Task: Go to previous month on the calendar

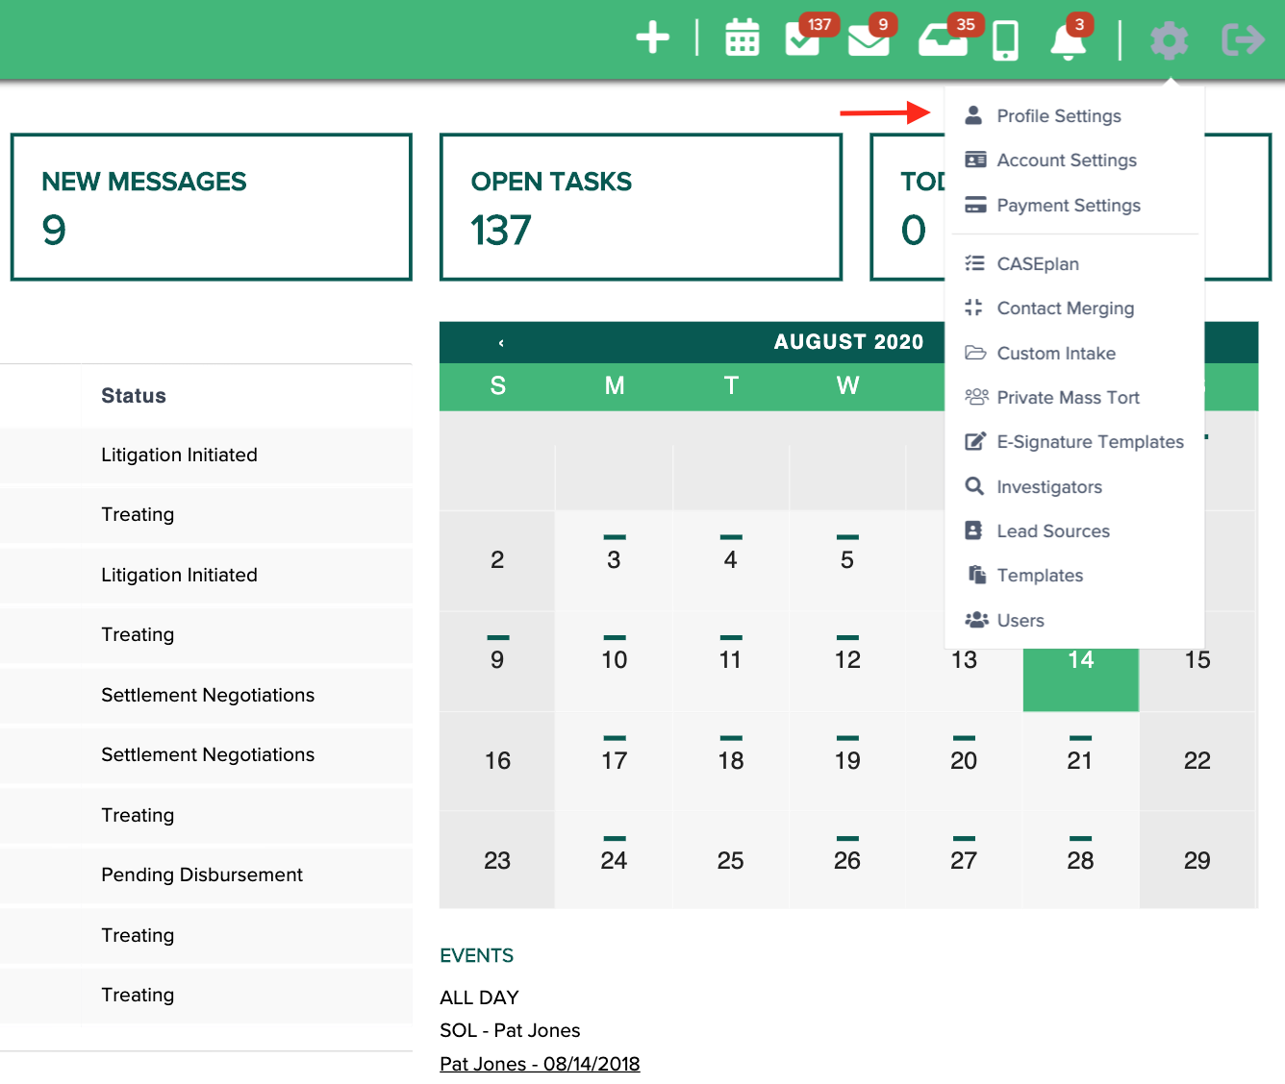Action: (499, 341)
